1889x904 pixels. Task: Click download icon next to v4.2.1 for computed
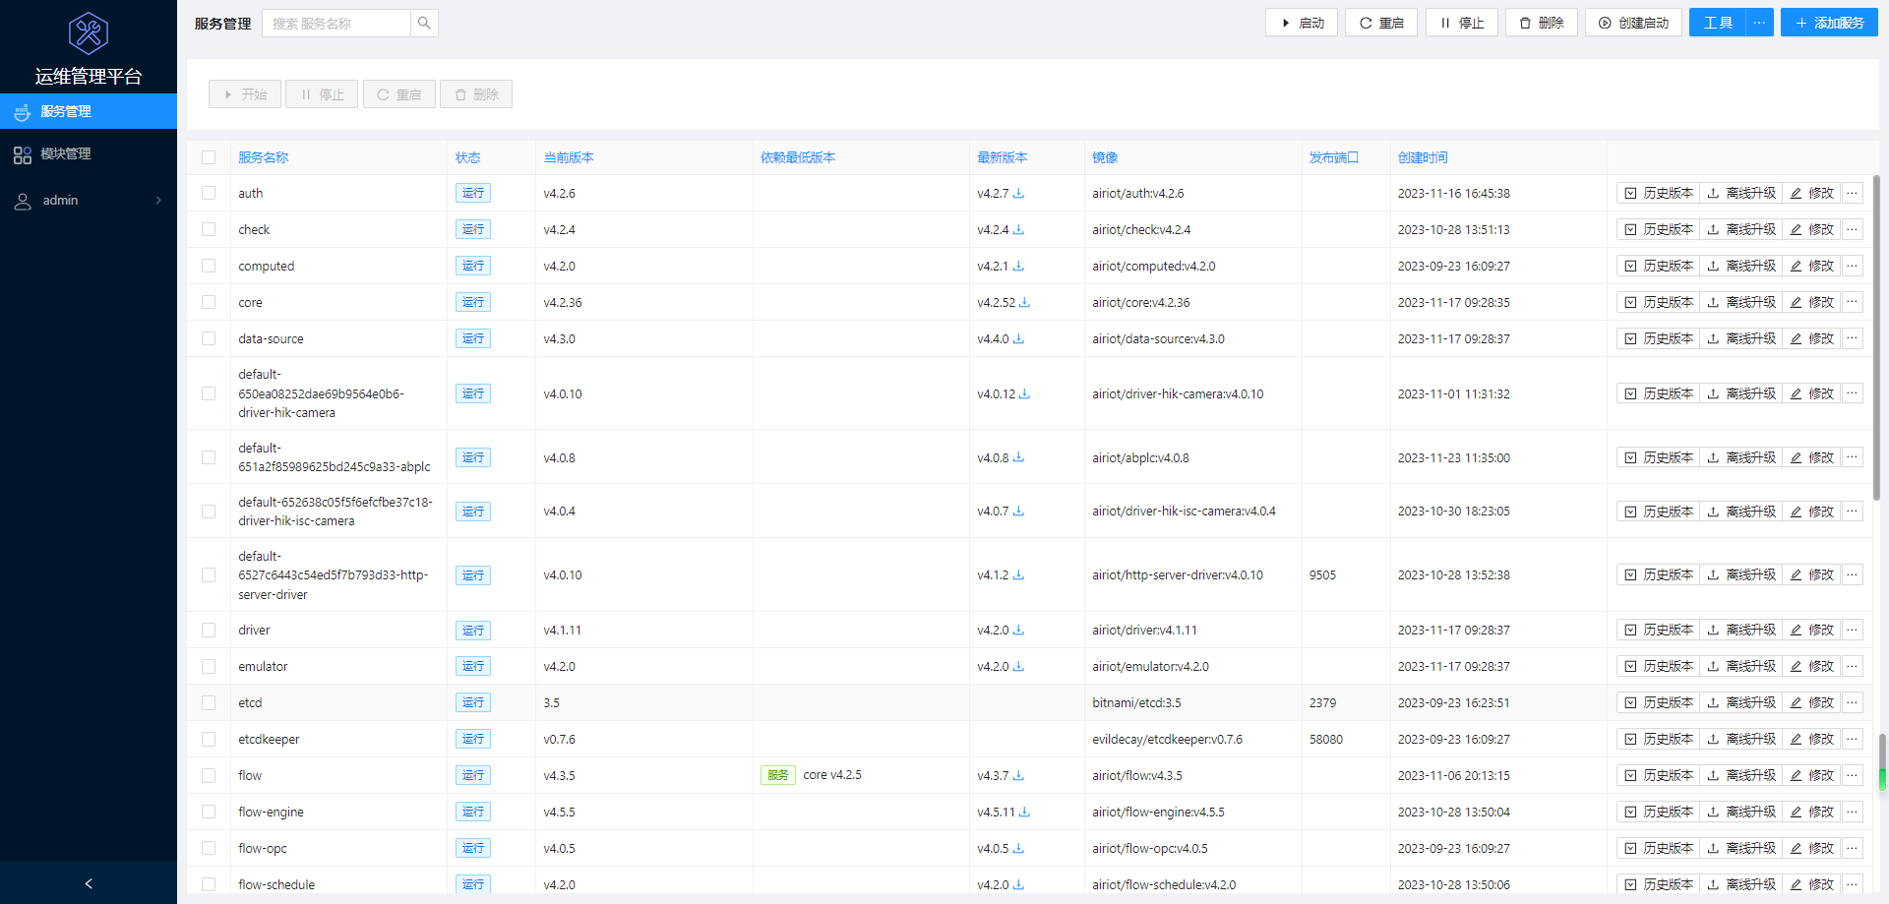(1018, 266)
